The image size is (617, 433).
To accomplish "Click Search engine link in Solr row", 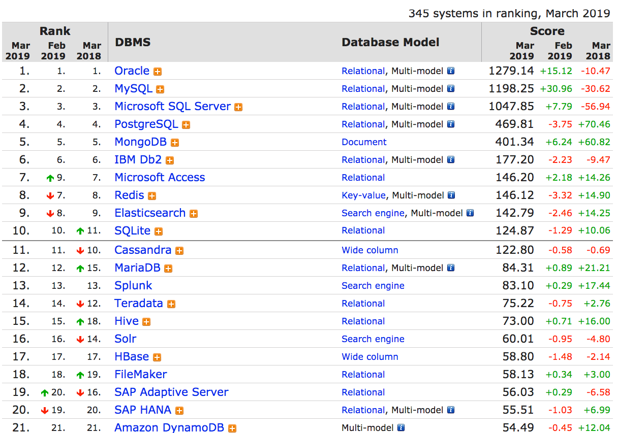I will [373, 339].
